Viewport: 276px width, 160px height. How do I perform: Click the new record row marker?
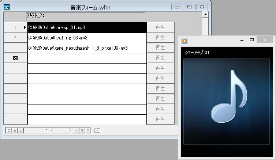(x=15, y=58)
